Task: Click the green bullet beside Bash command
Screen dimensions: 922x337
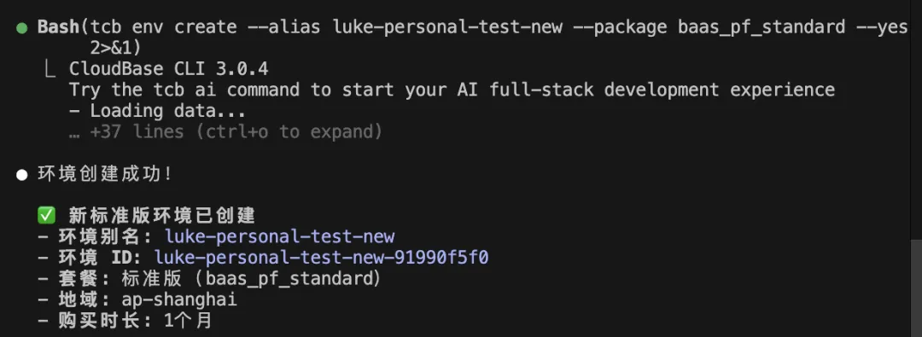Action: [x=21, y=27]
